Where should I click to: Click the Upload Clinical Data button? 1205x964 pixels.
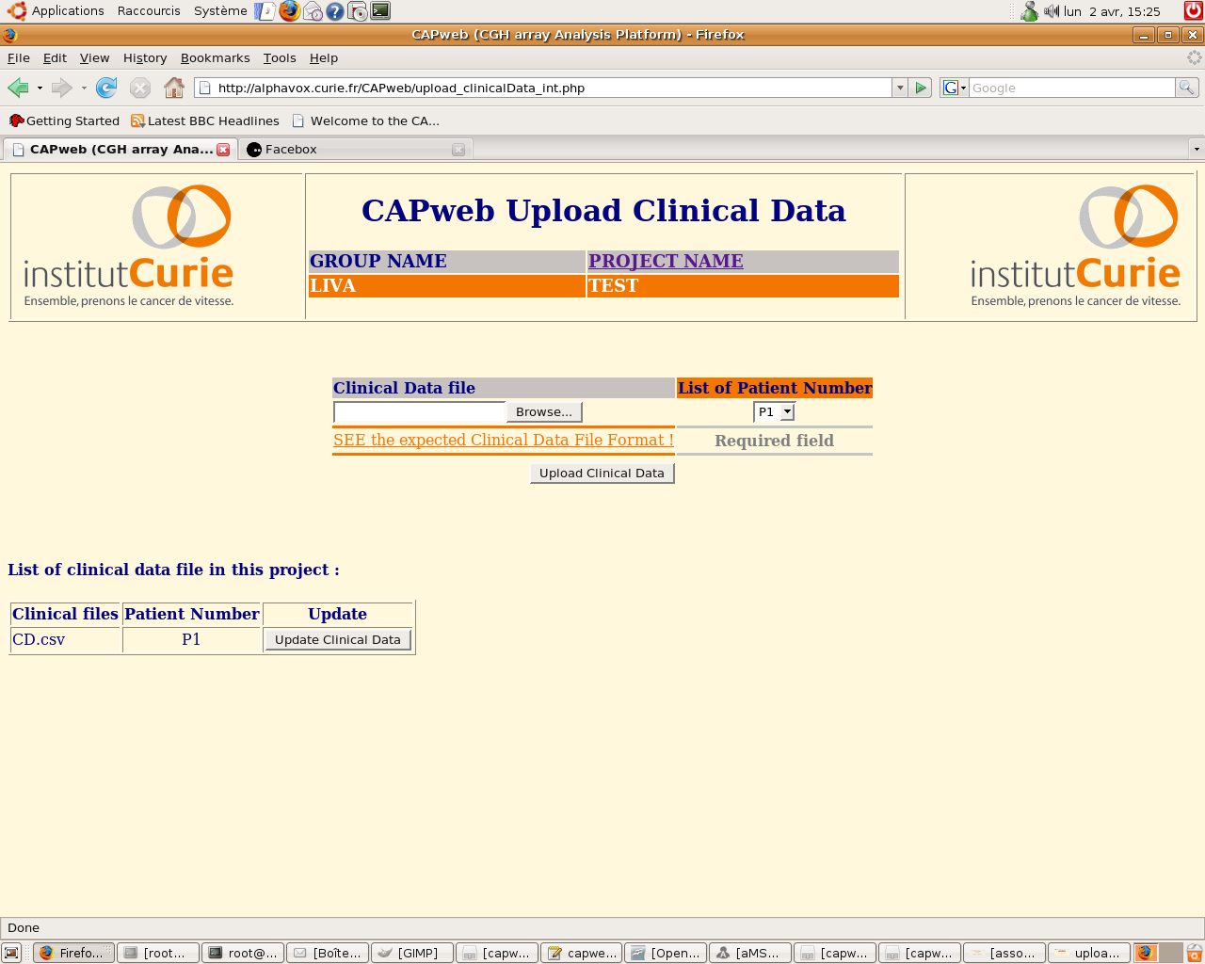(602, 474)
